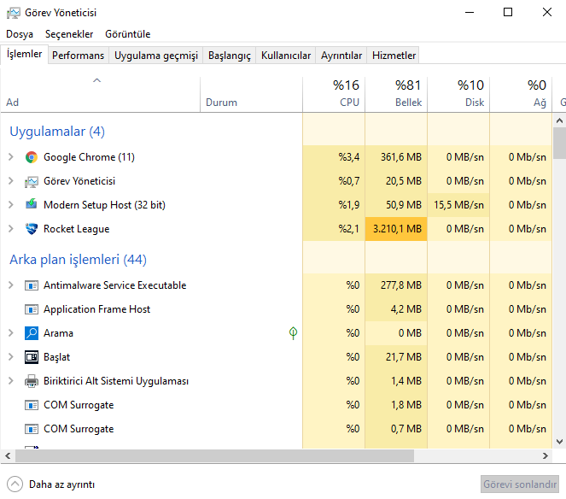
Task: Click the Application Frame Host icon
Action: coord(32,309)
